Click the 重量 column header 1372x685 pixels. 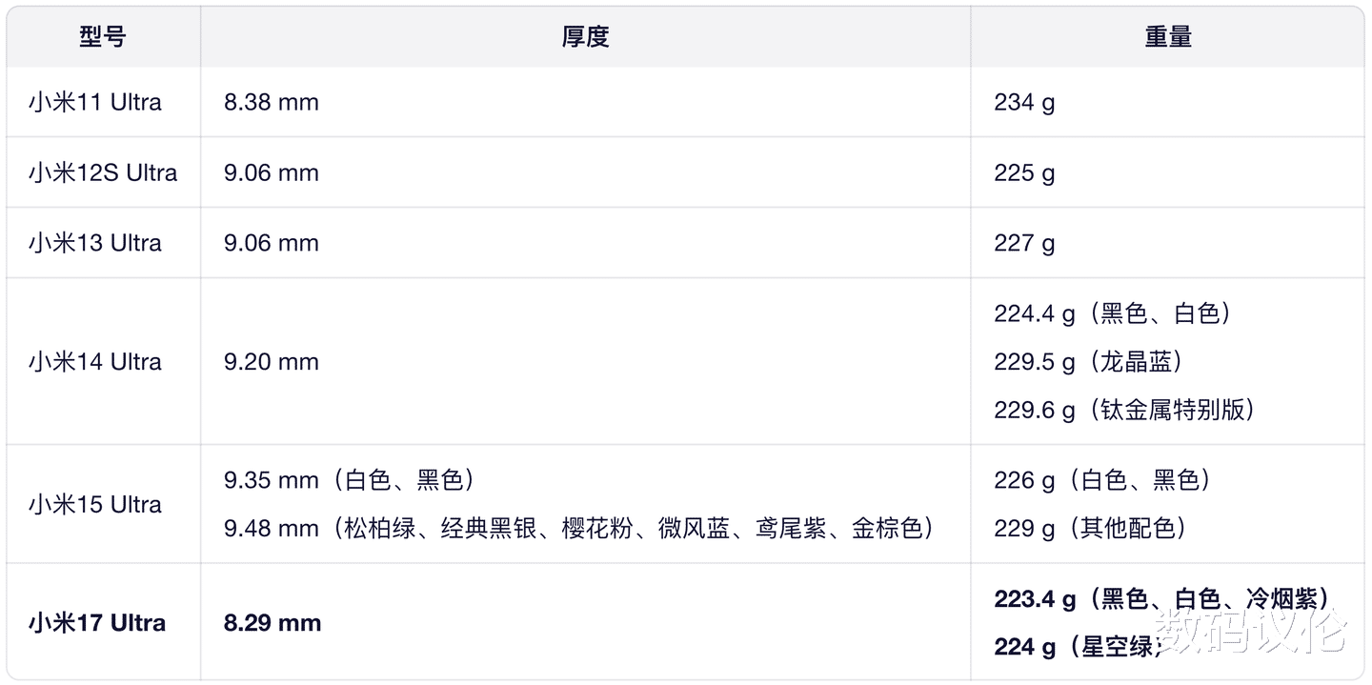tap(1168, 37)
